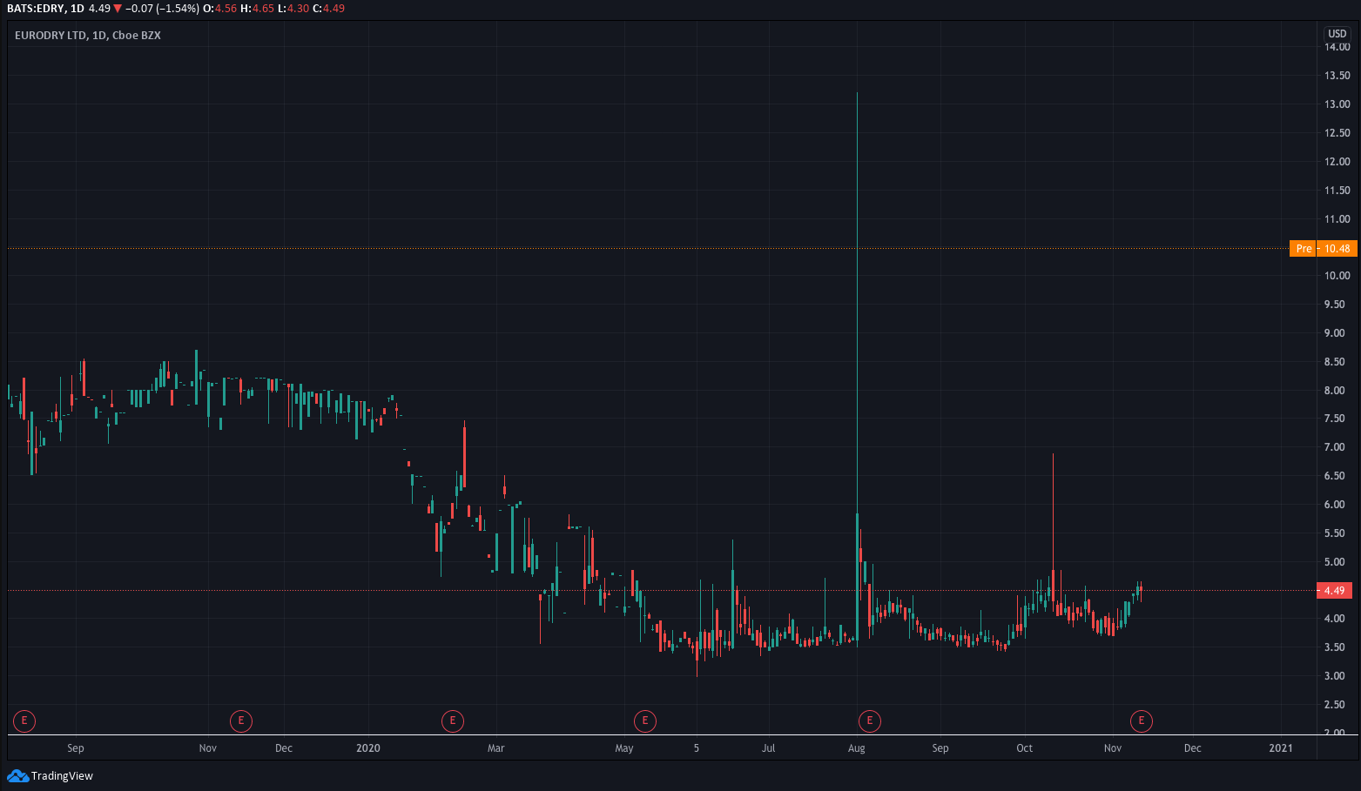Open the earnings marker near the Aug label
The image size is (1361, 791).
869,721
